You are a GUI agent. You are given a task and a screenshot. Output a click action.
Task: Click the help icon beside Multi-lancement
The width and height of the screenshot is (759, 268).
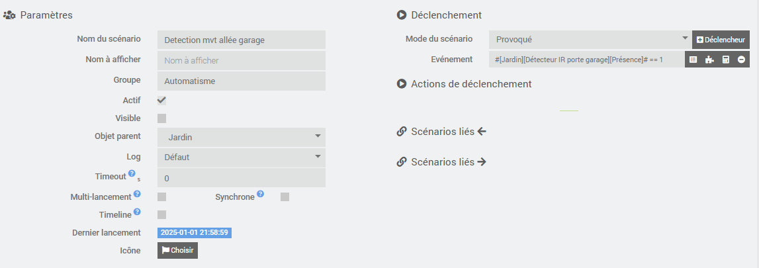[137, 195]
